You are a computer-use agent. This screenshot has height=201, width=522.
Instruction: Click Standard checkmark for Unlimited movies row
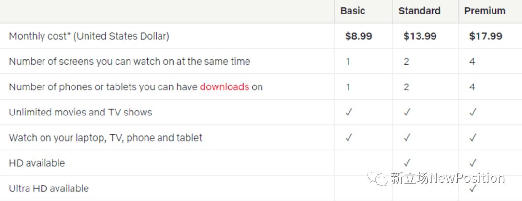[x=406, y=113]
